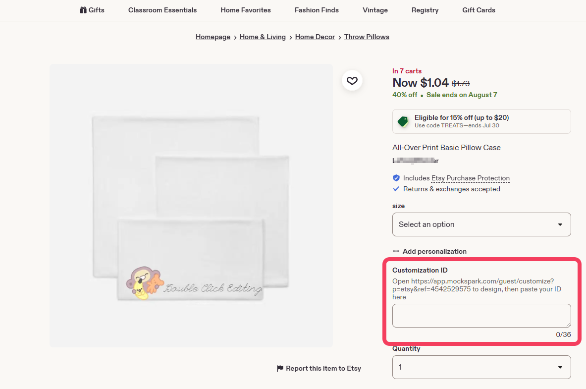Click the Eligible for 15% off banner
The width and height of the screenshot is (586, 389).
click(481, 121)
